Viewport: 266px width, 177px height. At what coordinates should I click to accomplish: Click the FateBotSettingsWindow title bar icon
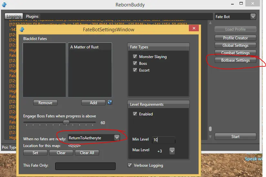pos(22,29)
